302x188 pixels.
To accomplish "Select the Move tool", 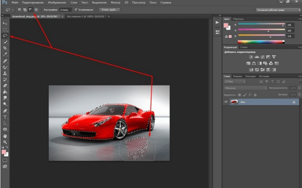I will pos(5,23).
